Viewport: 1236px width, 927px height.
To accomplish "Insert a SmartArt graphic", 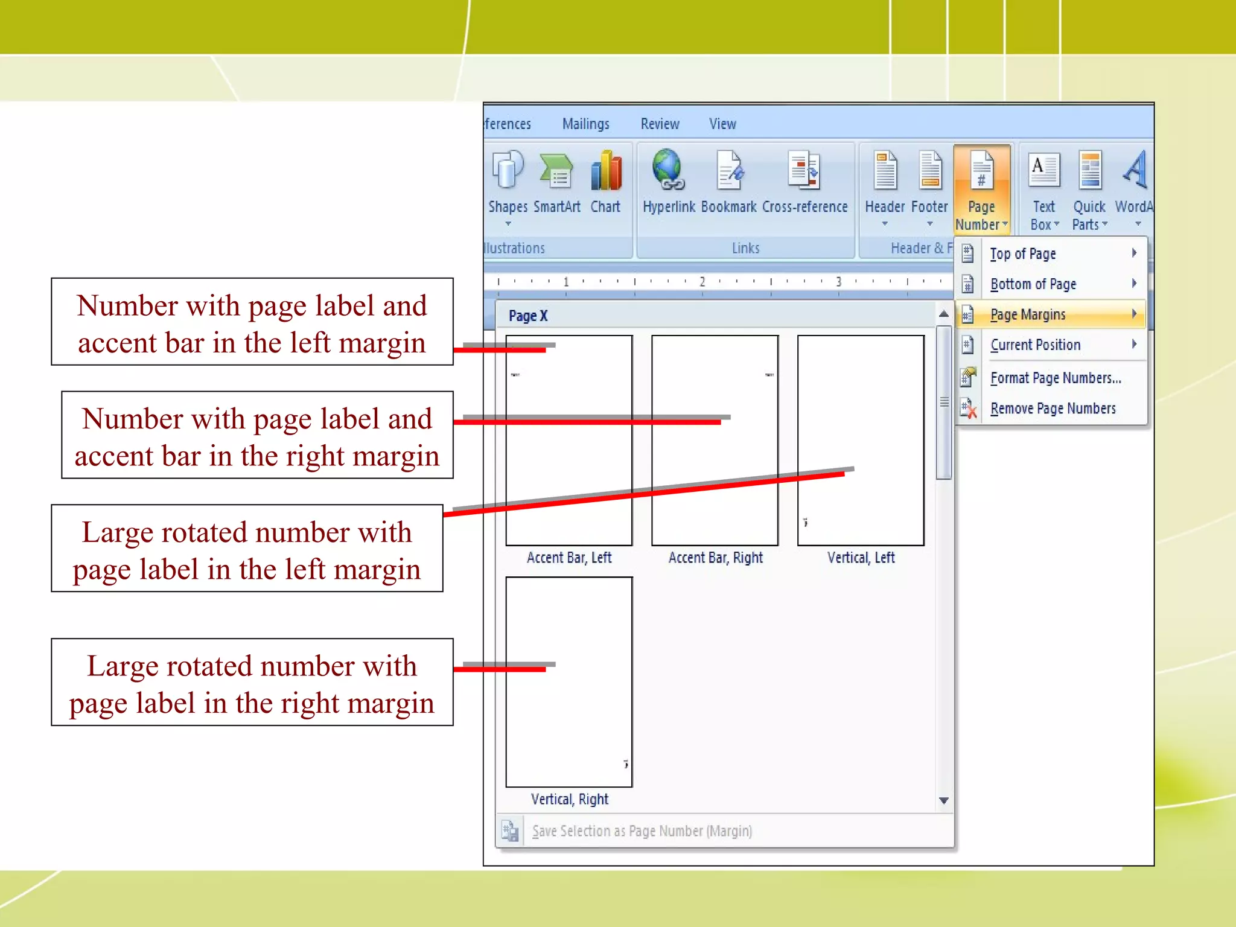I will coord(556,171).
